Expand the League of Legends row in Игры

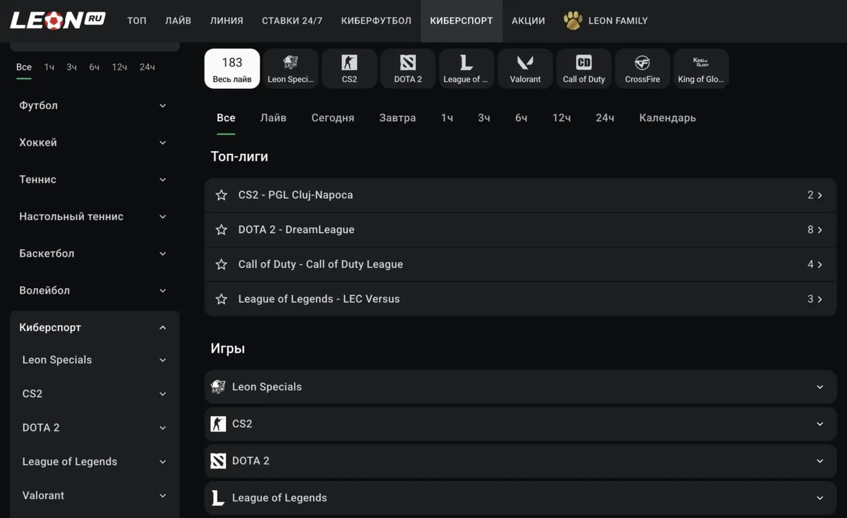[x=820, y=498]
